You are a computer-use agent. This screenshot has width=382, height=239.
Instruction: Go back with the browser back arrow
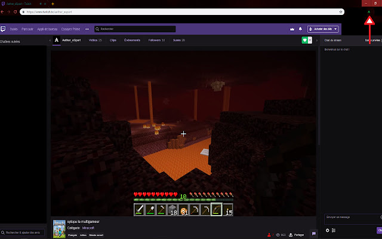(2, 12)
